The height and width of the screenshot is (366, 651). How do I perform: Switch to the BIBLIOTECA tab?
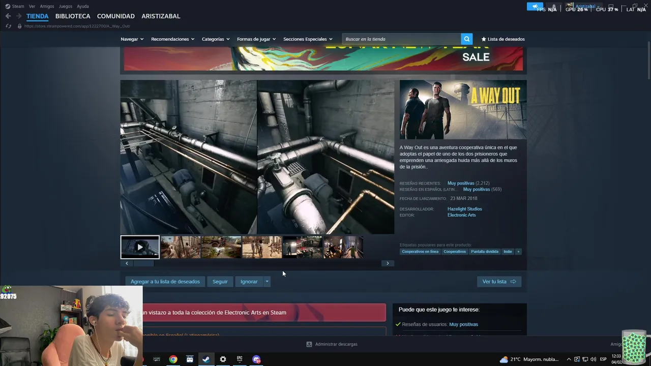tap(73, 16)
